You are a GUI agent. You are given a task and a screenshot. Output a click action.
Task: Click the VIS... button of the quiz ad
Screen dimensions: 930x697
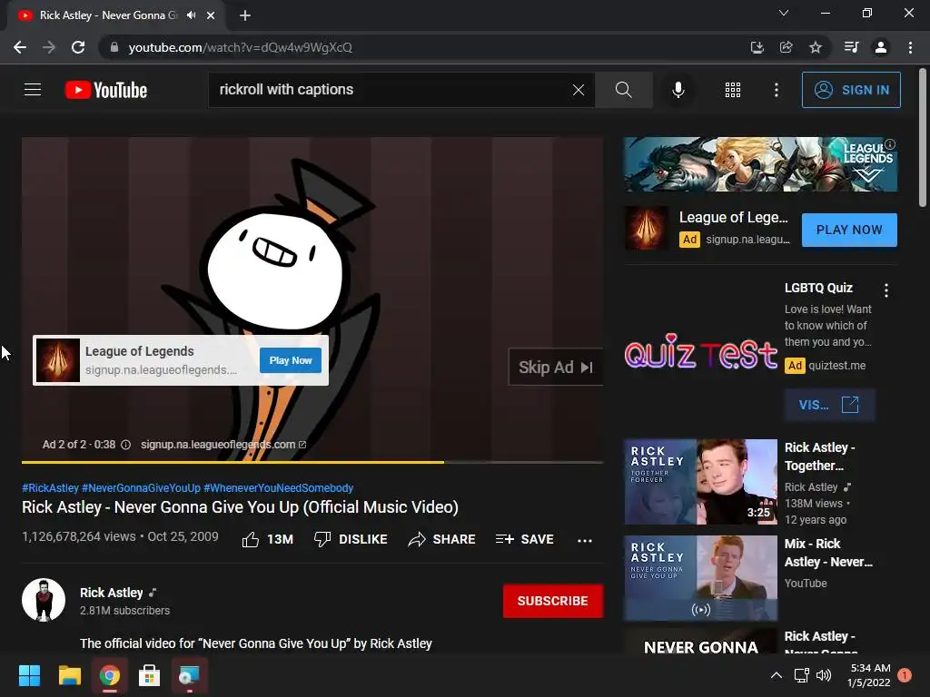829,405
